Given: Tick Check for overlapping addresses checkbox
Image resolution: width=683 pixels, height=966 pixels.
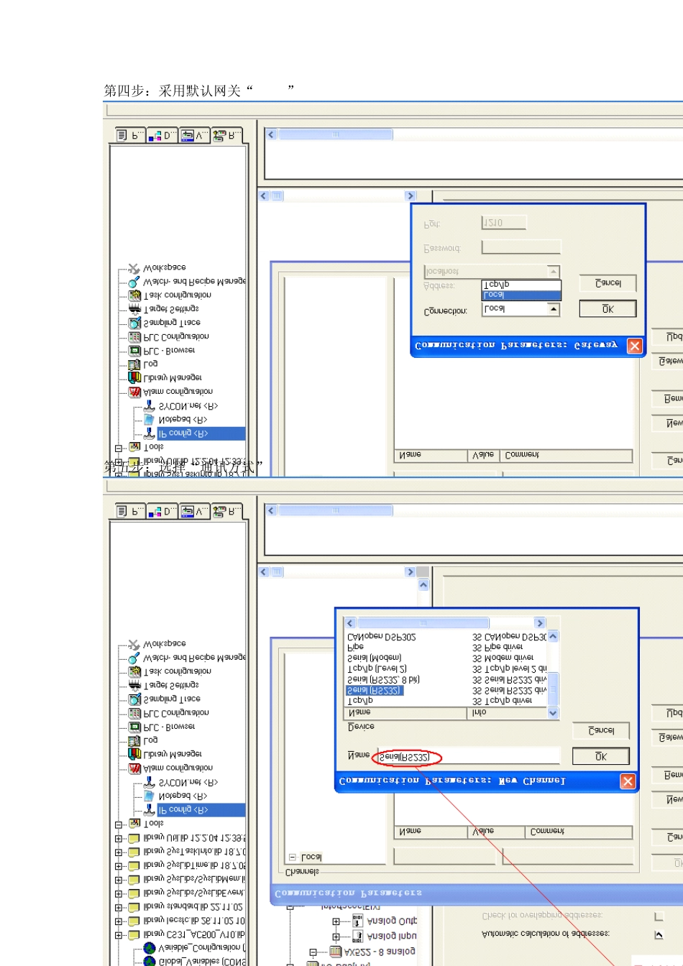Looking at the screenshot, I should coord(659,916).
